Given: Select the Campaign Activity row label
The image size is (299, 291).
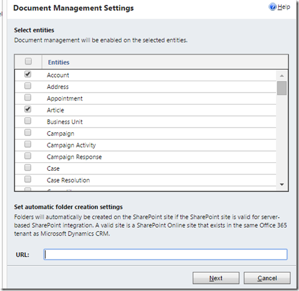Looking at the screenshot, I should coord(71,145).
